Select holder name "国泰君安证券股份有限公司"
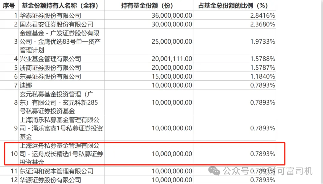Viewport: 323px width, 184px height. (x=57, y=24)
